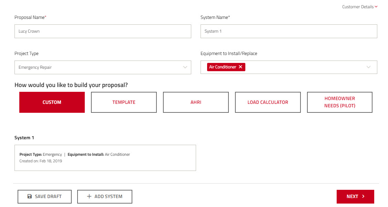
Task: Click the plus icon beside Add System
Action: pyautogui.click(x=89, y=196)
